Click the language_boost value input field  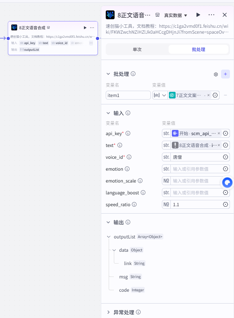196,193
